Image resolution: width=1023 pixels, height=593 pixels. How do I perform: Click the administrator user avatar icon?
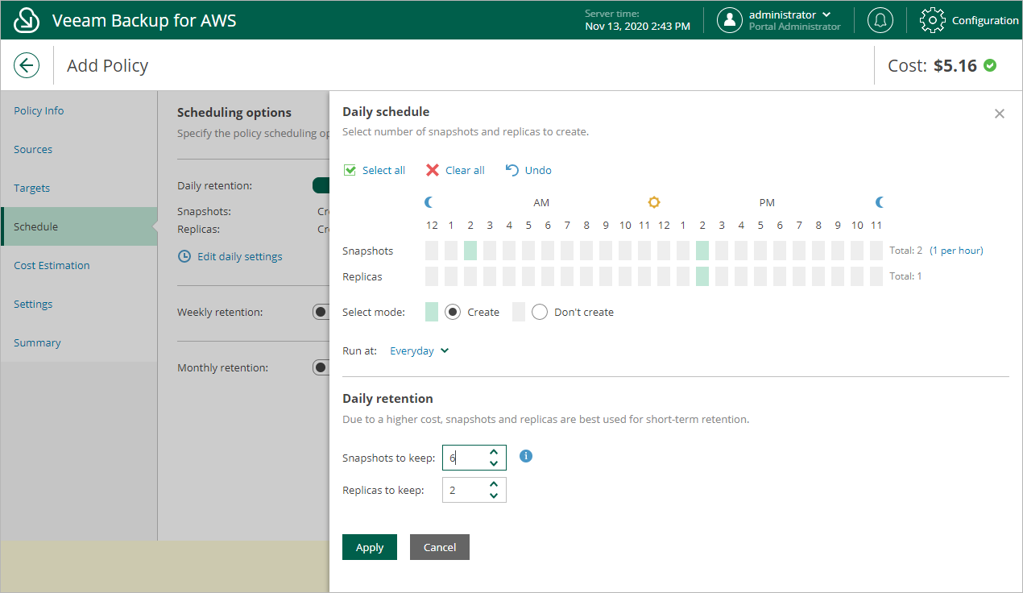(730, 20)
